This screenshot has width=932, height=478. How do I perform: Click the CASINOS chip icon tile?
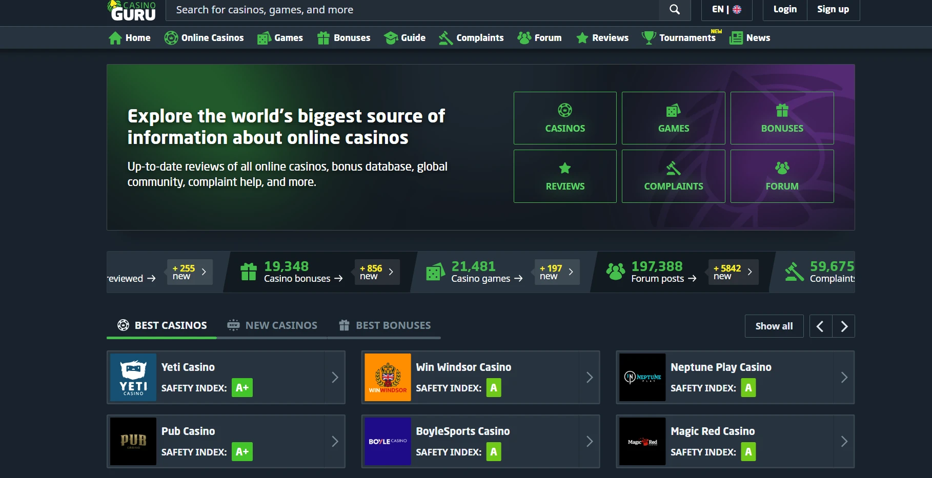point(565,118)
